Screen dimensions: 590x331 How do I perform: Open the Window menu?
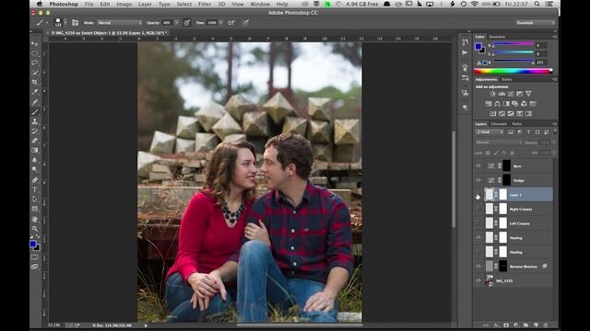coord(260,4)
